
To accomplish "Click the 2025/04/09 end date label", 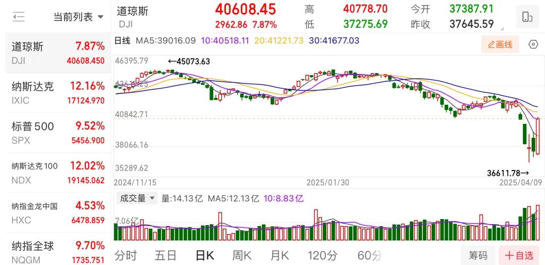I will [520, 183].
